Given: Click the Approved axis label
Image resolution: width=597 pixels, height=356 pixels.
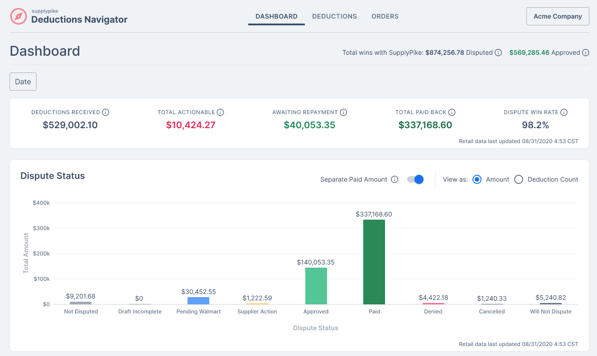Looking at the screenshot, I should [x=316, y=312].
